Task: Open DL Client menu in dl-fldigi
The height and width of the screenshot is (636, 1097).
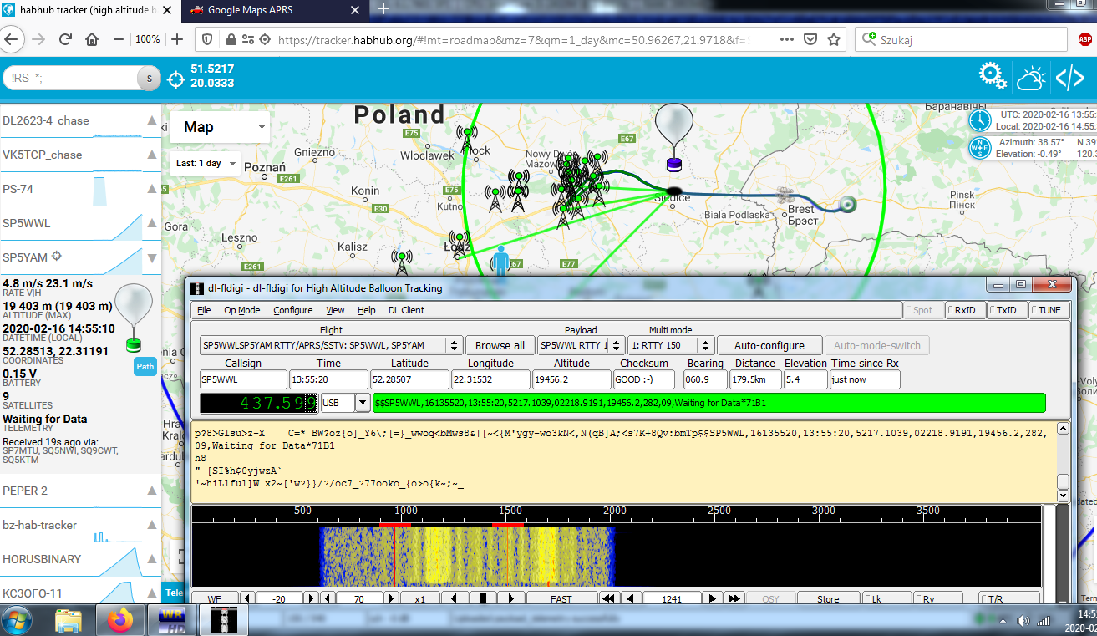Action: [x=406, y=310]
